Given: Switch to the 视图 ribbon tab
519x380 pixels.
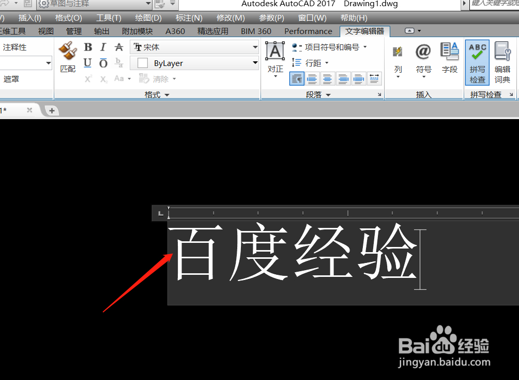Looking at the screenshot, I should 45,31.
